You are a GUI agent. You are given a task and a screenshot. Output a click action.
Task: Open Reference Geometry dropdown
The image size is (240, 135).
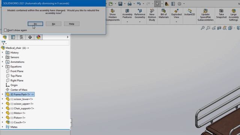click(140, 22)
